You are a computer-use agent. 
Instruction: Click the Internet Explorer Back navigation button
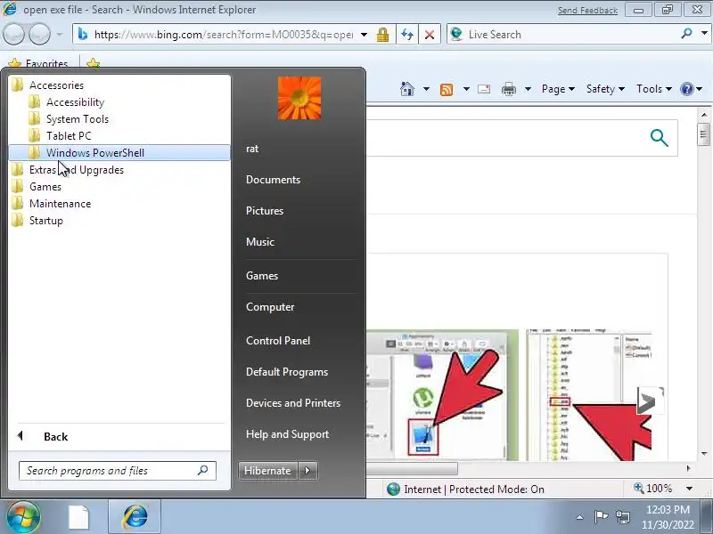[x=13, y=34]
